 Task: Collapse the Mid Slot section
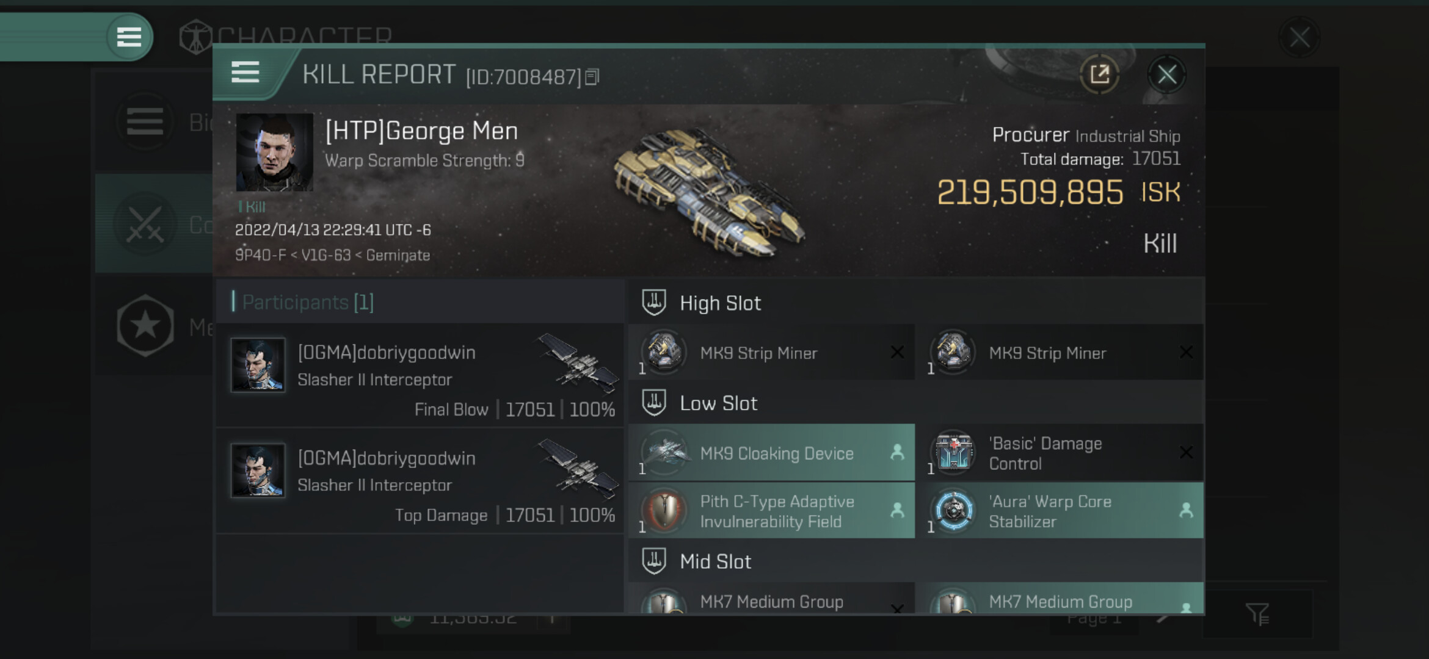pos(715,561)
